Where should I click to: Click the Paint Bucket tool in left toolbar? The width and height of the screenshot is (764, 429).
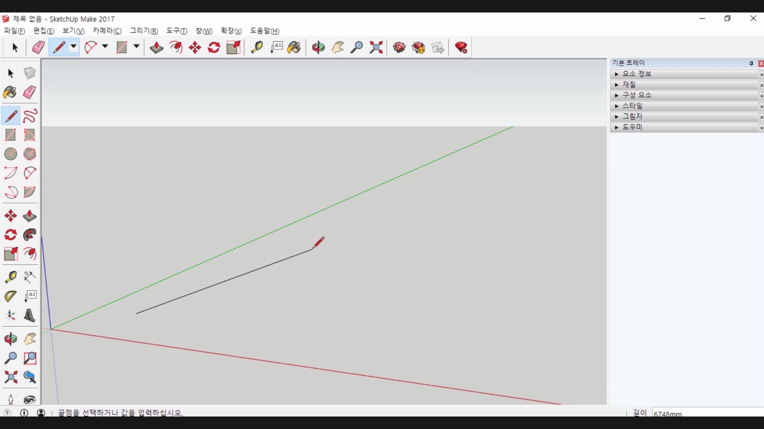pos(10,93)
